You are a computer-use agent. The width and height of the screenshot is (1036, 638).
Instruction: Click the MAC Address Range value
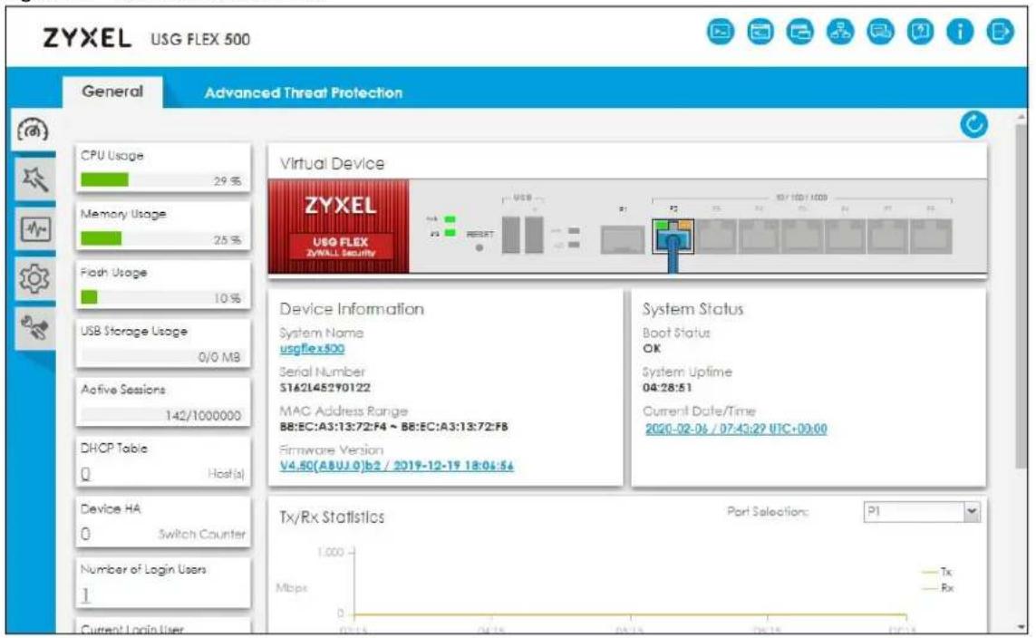tap(393, 427)
